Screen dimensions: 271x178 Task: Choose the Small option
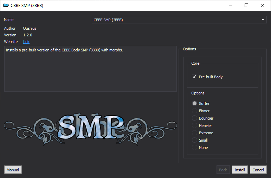point(194,140)
